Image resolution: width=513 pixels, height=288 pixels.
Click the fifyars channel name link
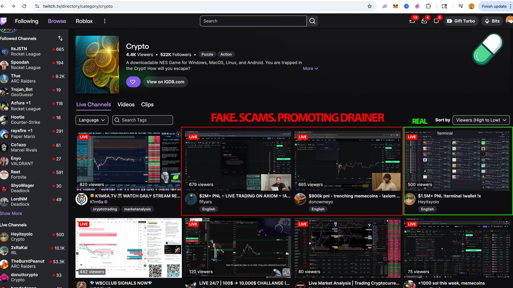click(x=206, y=202)
